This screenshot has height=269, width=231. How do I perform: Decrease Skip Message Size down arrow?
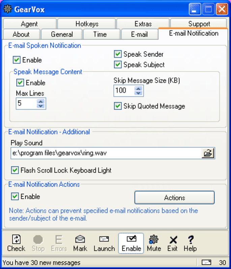138,93
